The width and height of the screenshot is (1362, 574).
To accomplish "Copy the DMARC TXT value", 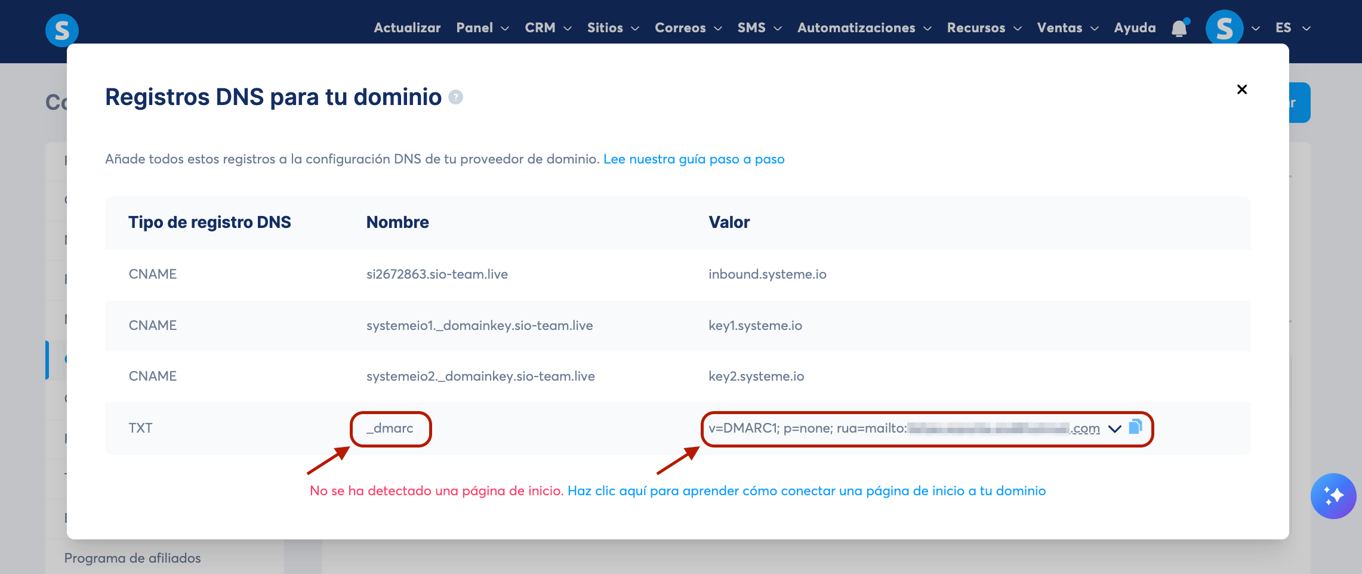I will 1135,427.
